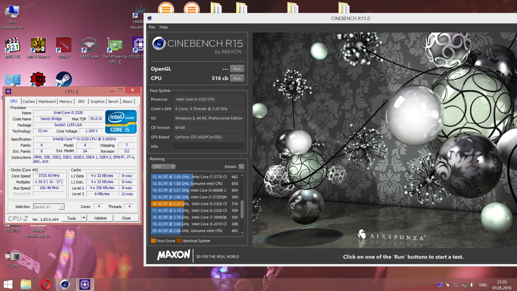Select ranking row 20 Genuine Intel CPU

coord(195,231)
